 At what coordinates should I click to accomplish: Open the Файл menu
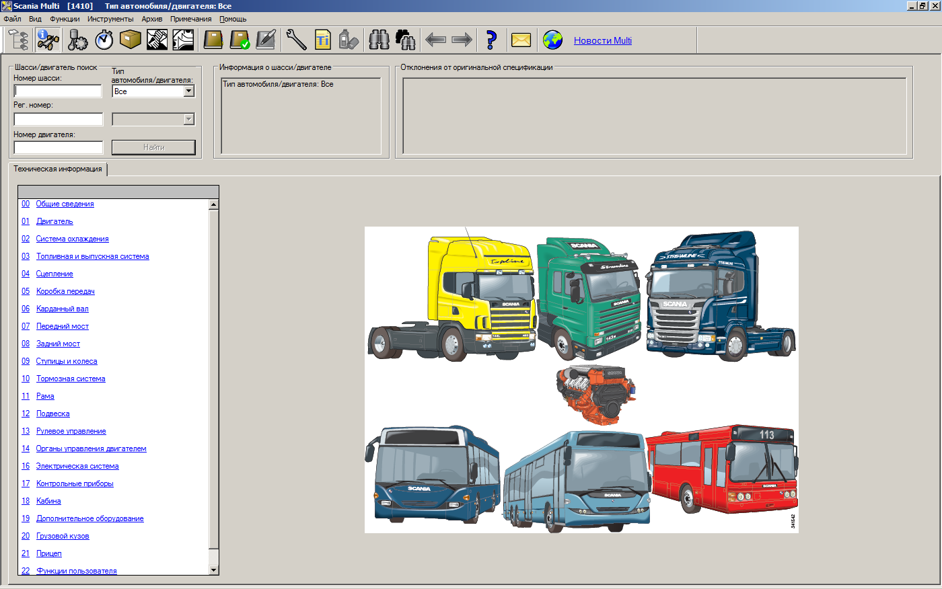(x=12, y=19)
